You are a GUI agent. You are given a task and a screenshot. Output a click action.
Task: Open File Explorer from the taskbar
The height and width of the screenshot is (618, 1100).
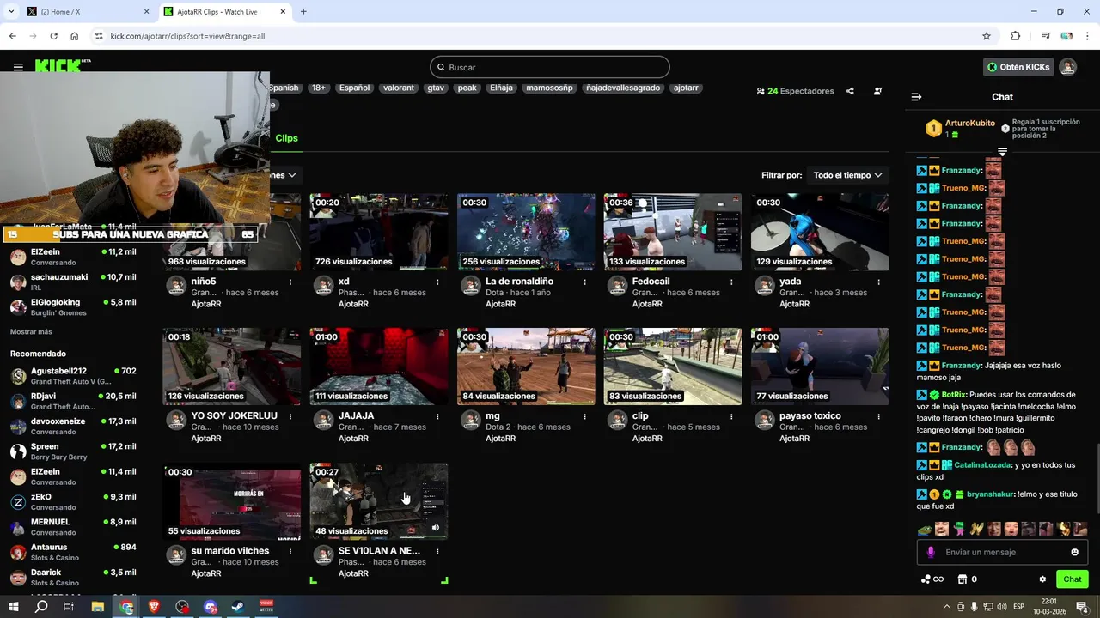(98, 607)
